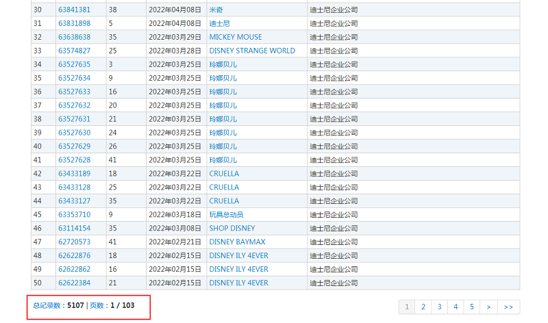Open application number 63433128

[x=74, y=188]
